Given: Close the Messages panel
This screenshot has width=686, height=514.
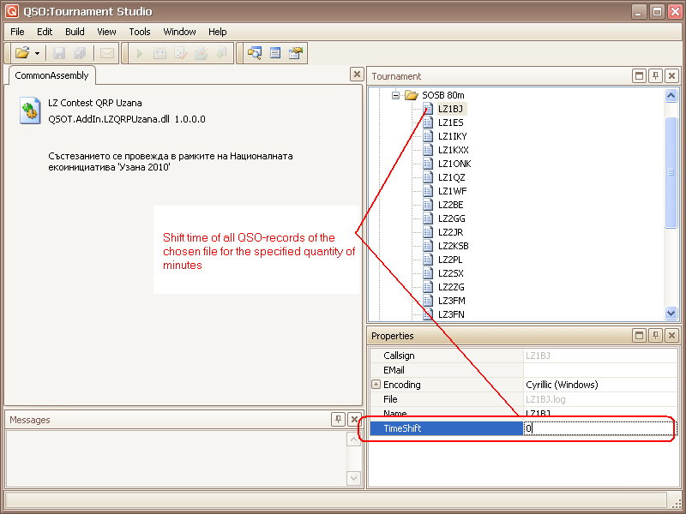Looking at the screenshot, I should [355, 420].
